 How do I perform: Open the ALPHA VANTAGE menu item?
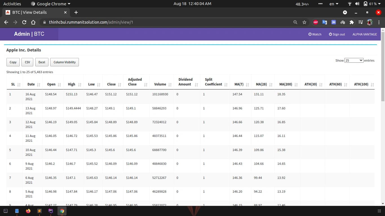[365, 34]
